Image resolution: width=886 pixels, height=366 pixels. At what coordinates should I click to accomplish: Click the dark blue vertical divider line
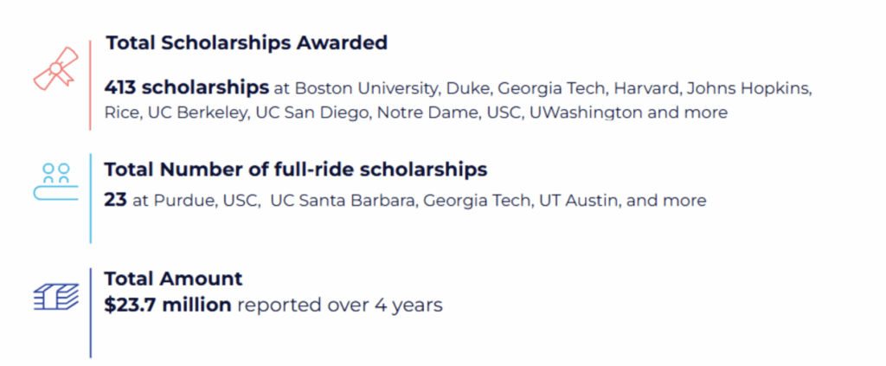point(90,313)
